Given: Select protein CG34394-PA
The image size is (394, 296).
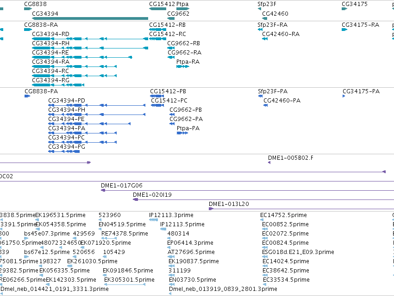Looking at the screenshot, I should click(x=67, y=128).
